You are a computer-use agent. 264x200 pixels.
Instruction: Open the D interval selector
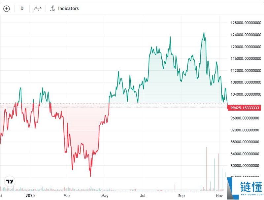pos(22,8)
